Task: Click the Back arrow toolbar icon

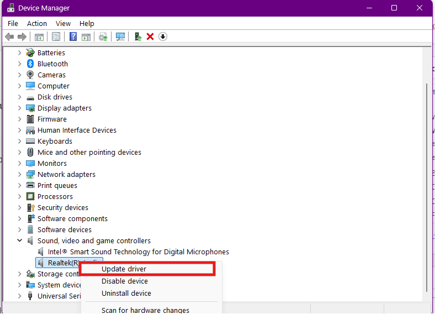Action: click(9, 36)
